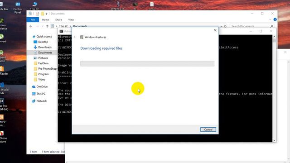Click the search magnifier icon
This screenshot has height=163, width=290.
[x=271, y=26]
